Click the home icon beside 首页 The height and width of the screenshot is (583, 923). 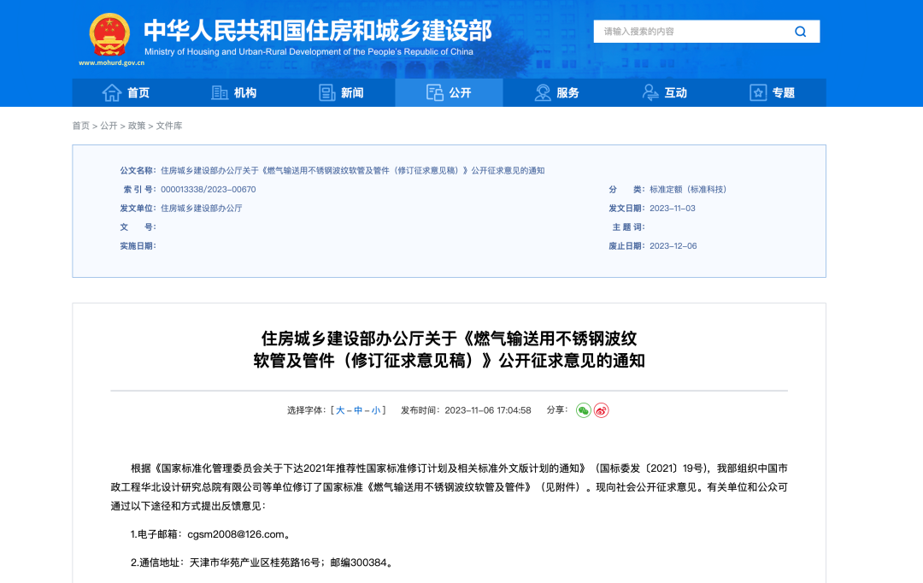point(111,92)
